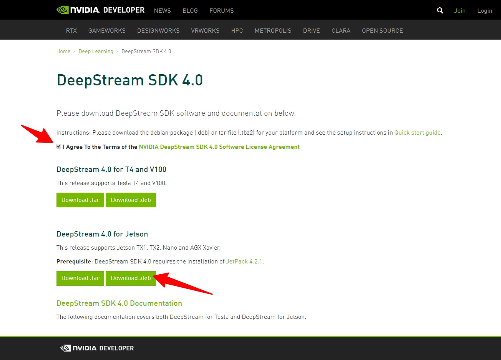
Task: Open the METROPOLIS navigation item
Action: click(x=273, y=31)
